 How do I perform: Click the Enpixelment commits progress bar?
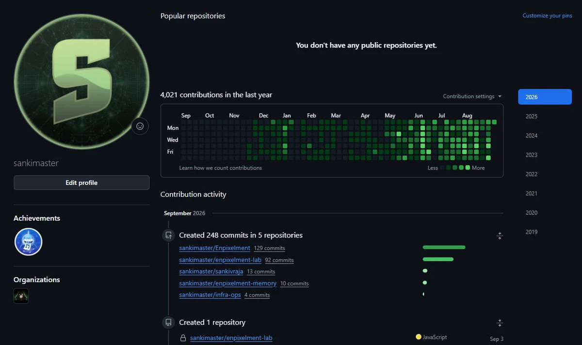(444, 247)
